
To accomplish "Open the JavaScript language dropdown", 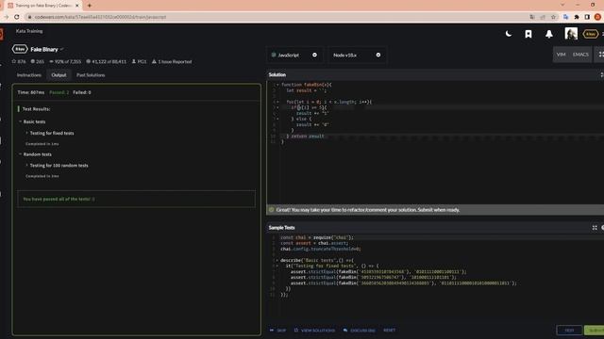I will (x=294, y=55).
